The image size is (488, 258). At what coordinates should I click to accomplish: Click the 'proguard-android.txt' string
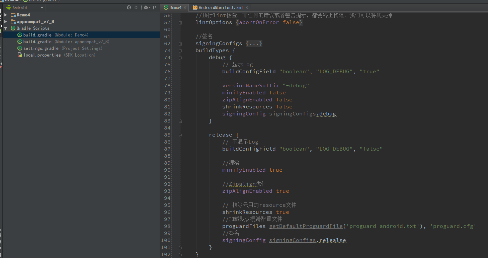[x=383, y=226]
